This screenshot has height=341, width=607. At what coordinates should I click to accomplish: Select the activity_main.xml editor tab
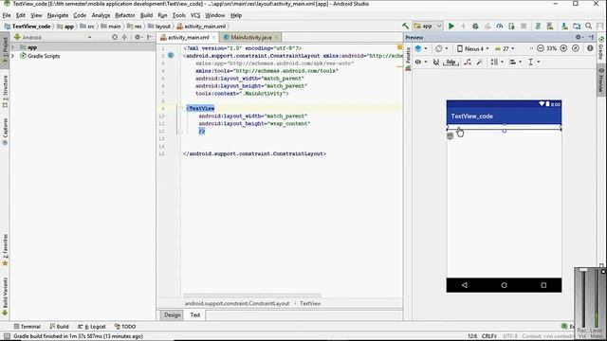click(188, 38)
